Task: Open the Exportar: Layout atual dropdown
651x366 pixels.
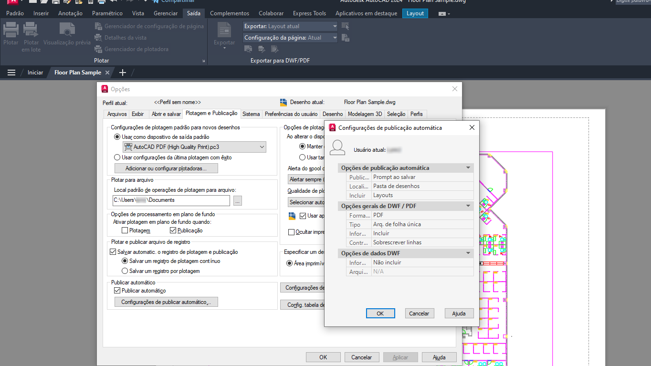Action: [x=290, y=26]
